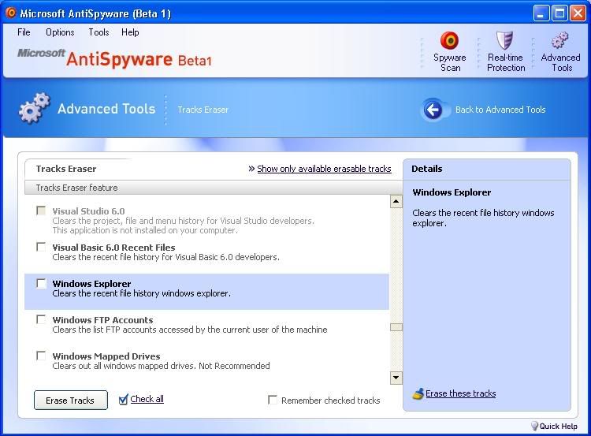Click the title bar application icon
This screenshot has width=591, height=436.
[11, 13]
